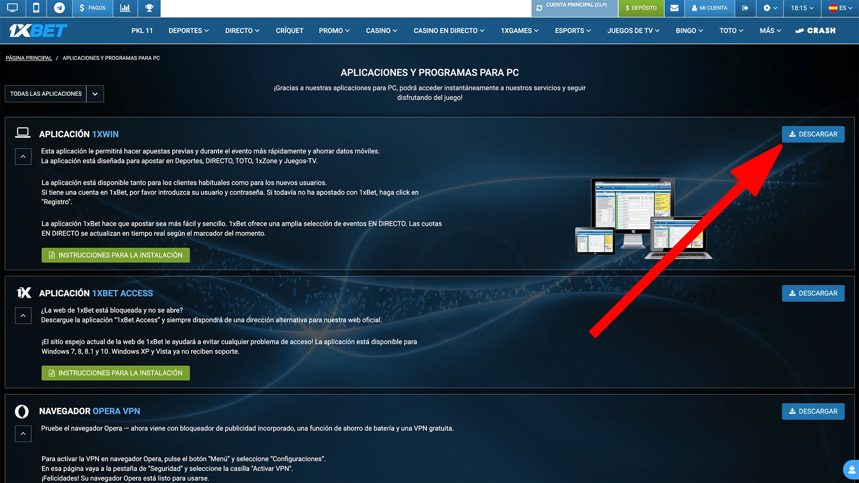The width and height of the screenshot is (859, 483).
Task: Open the PAGOS payments button
Action: pos(92,8)
